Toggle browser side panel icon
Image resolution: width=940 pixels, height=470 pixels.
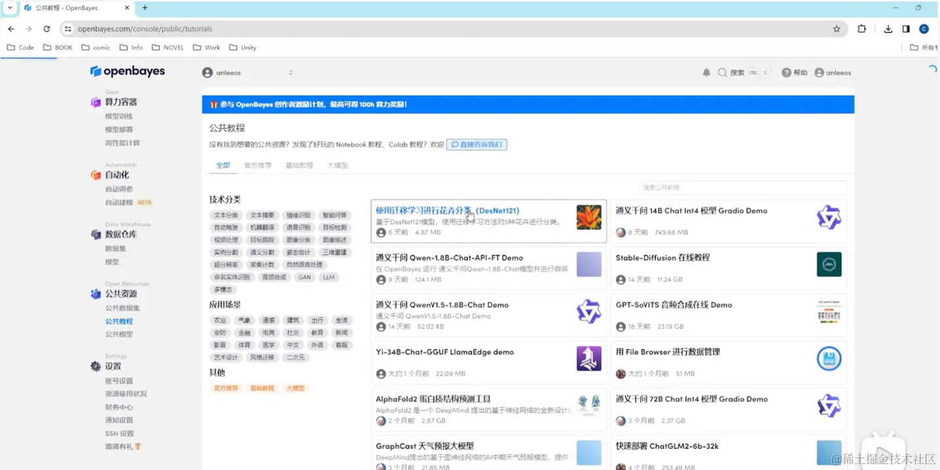click(x=906, y=29)
